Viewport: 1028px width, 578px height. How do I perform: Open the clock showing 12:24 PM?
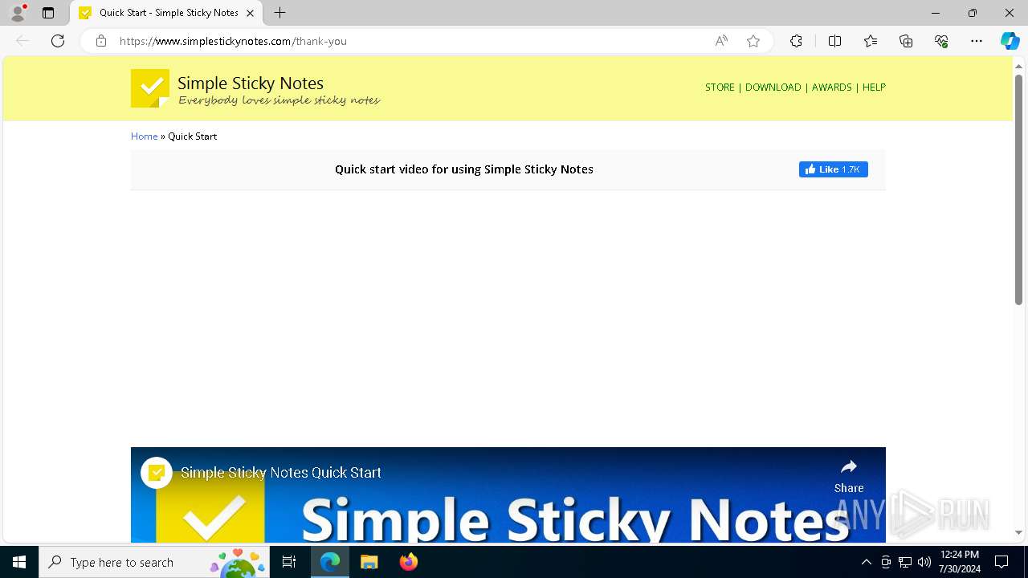(x=959, y=562)
